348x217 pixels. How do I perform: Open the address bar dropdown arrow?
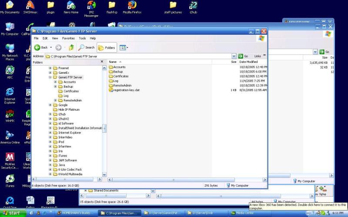(234, 56)
